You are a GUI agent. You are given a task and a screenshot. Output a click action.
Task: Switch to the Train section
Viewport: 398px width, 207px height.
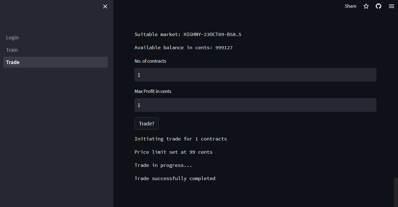(12, 50)
